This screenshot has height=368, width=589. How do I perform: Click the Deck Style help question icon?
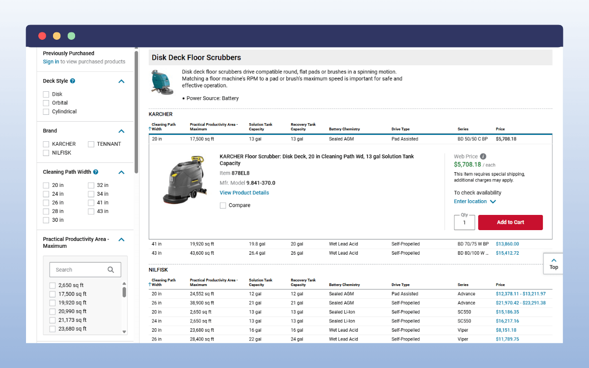(73, 81)
